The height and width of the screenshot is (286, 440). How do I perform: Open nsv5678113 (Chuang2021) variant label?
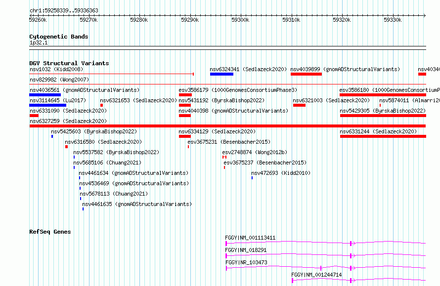tap(114, 194)
